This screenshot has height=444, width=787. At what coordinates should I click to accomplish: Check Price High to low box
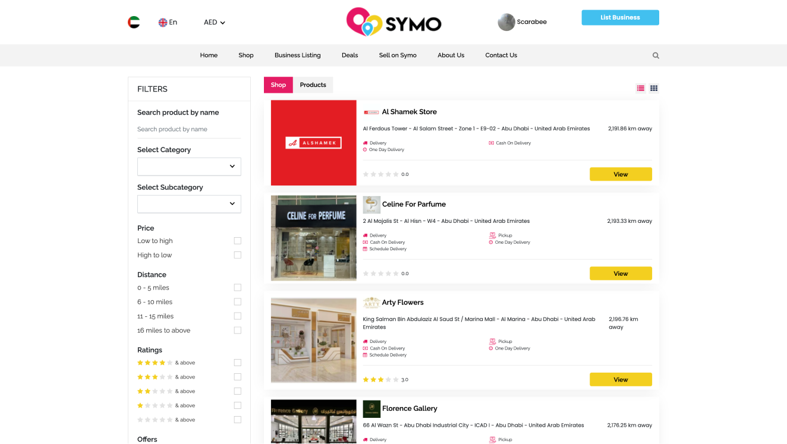[x=238, y=255]
